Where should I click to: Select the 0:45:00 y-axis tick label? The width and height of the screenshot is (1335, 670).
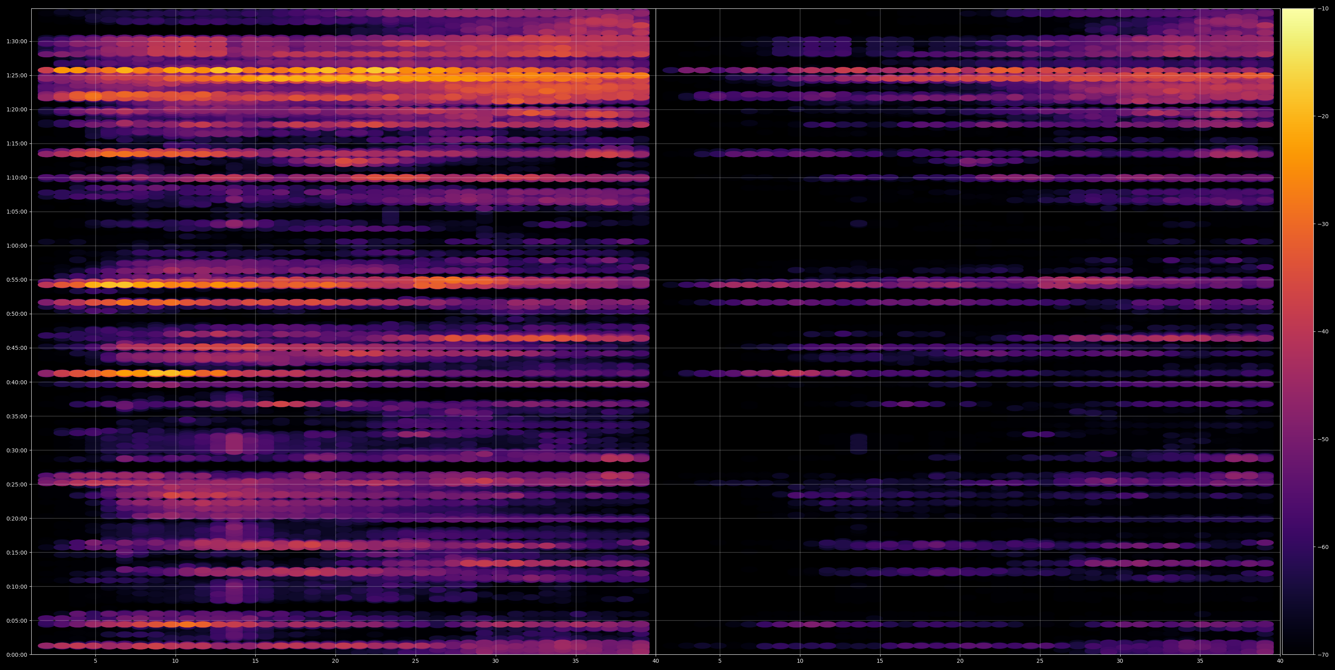pos(16,348)
